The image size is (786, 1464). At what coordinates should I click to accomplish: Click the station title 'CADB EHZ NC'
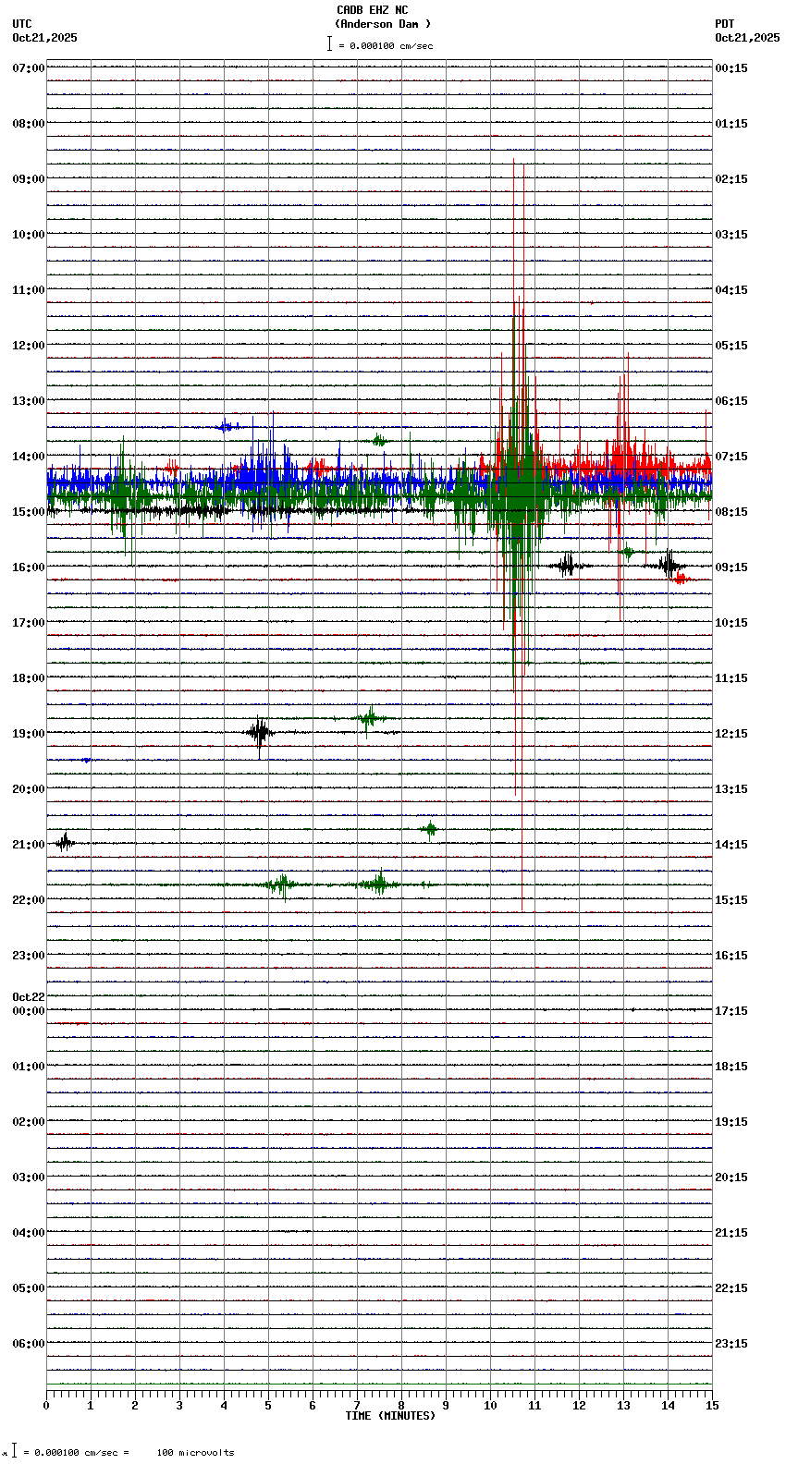[x=373, y=10]
